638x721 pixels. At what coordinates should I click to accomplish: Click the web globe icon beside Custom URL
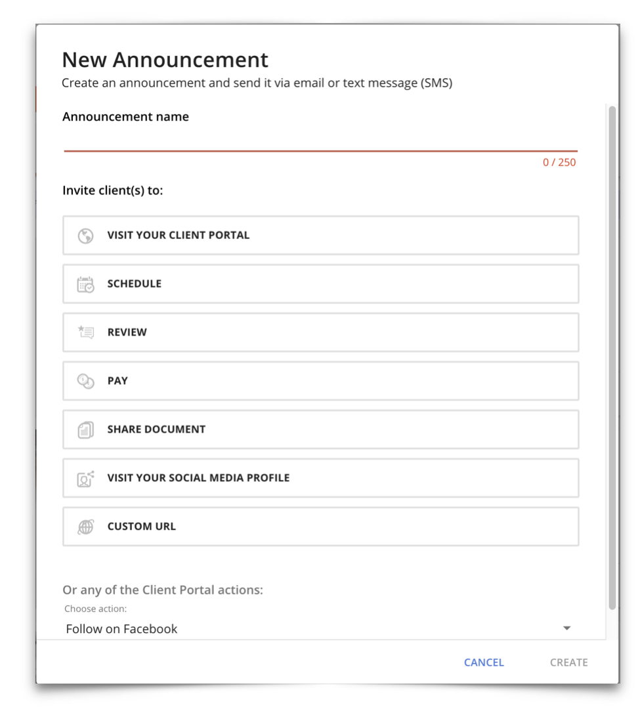tap(85, 527)
